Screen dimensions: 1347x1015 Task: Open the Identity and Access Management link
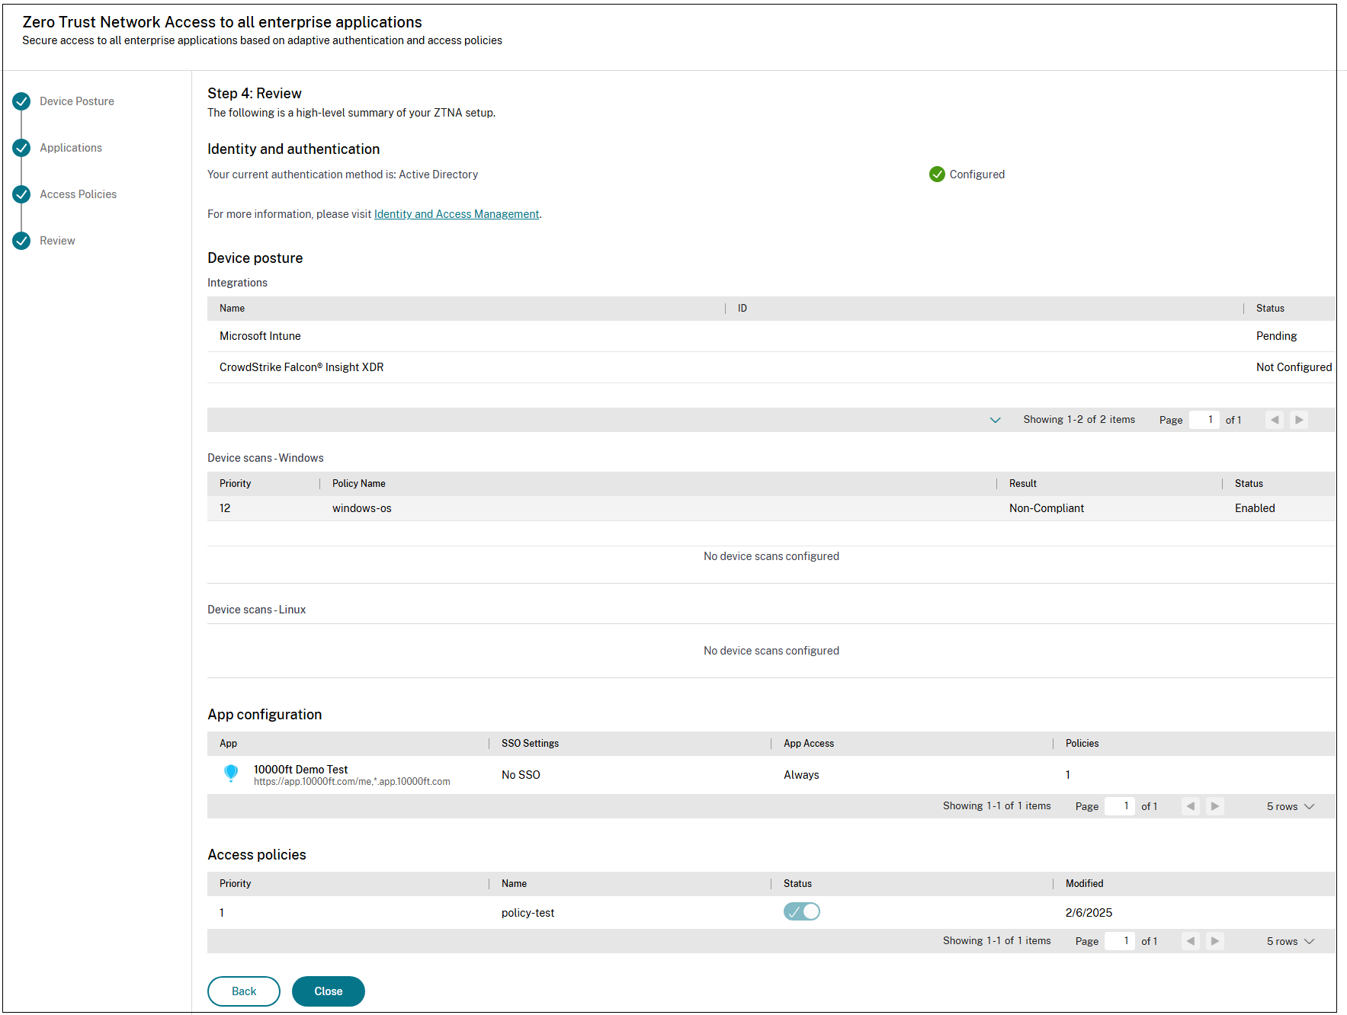click(x=456, y=214)
